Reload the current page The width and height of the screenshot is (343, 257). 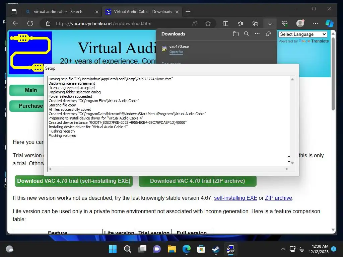click(x=30, y=23)
